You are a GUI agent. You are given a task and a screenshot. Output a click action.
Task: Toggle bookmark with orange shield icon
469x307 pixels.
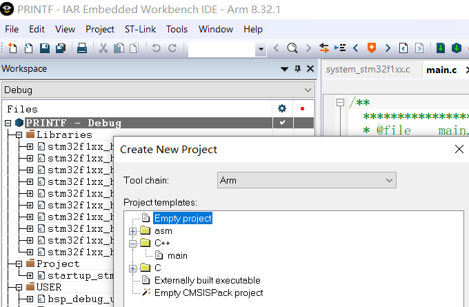[372, 48]
